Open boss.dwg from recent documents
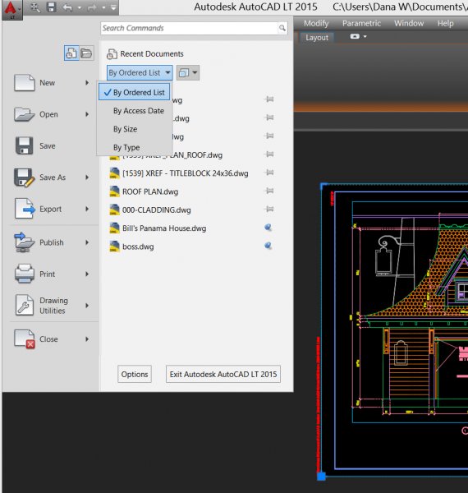This screenshot has height=493, width=468. point(138,246)
